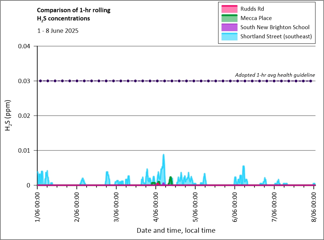Select the Shortland Street (southeast) legend label

coord(276,37)
